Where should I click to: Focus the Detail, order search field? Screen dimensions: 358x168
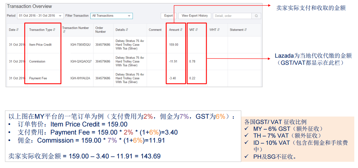click(232, 16)
